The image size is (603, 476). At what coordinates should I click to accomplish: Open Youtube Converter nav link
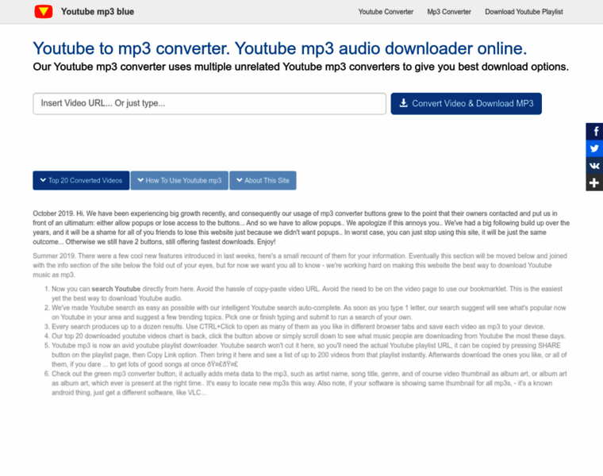(386, 12)
